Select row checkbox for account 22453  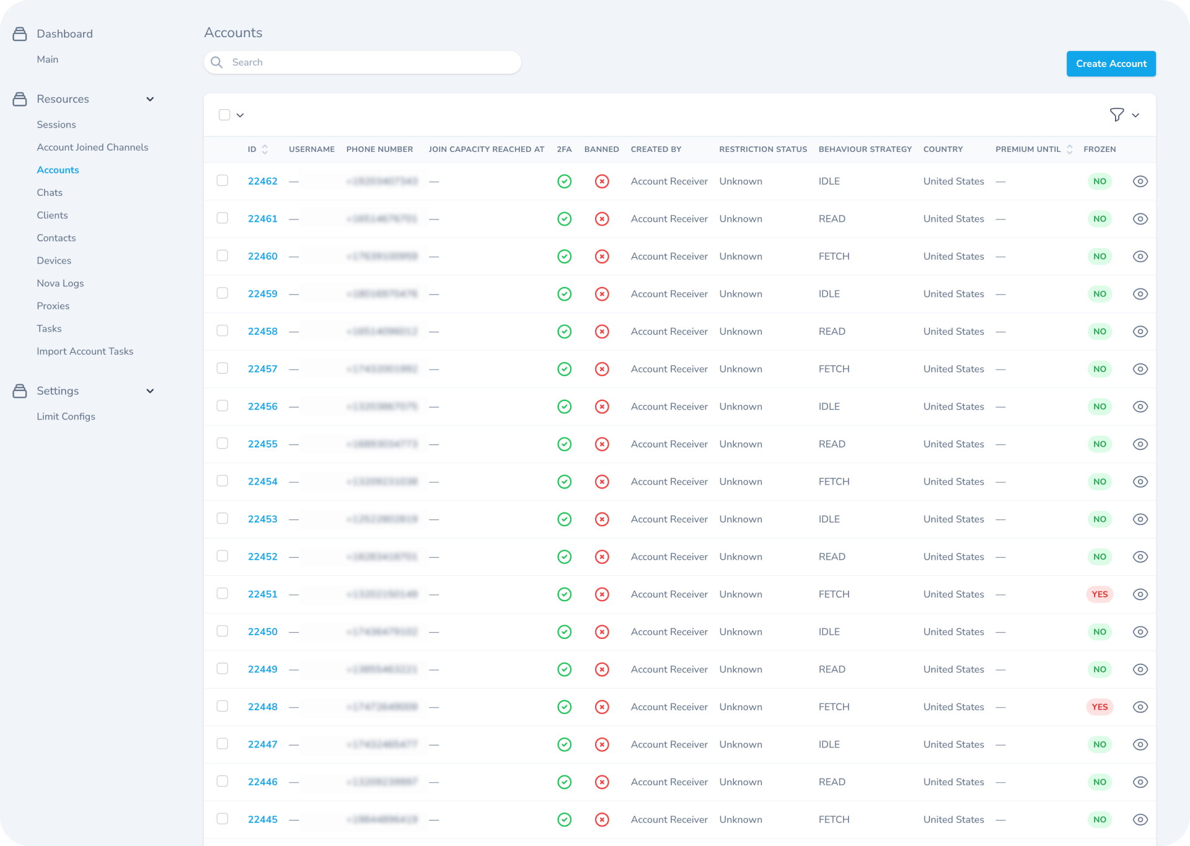click(x=223, y=518)
